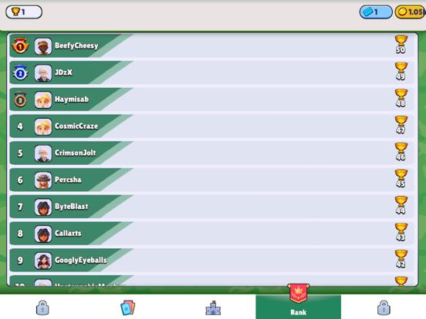Open BeefyCheesy's avatar portrait
The image size is (426, 319).
pyautogui.click(x=43, y=45)
